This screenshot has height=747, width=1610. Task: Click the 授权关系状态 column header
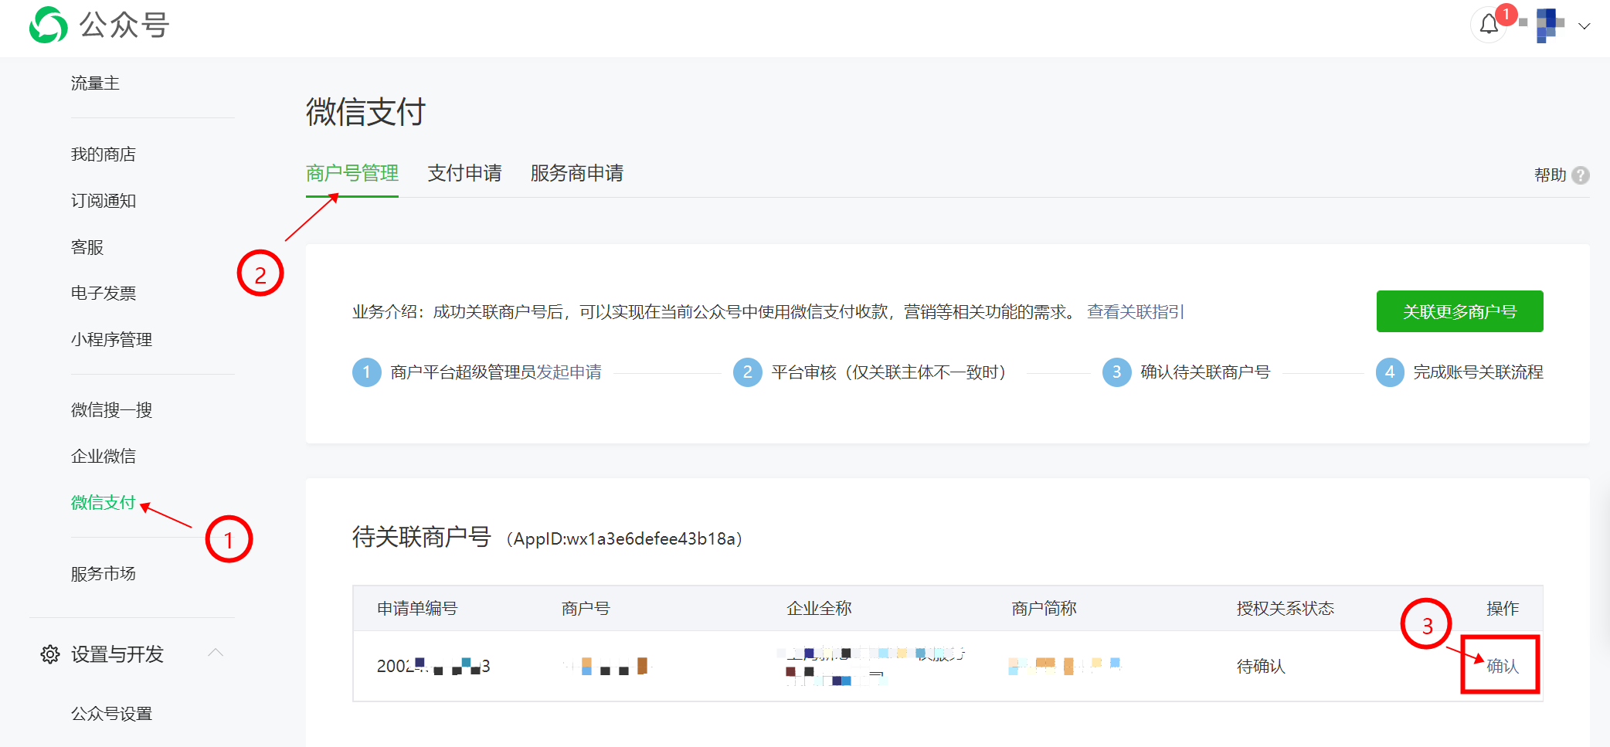pos(1286,609)
